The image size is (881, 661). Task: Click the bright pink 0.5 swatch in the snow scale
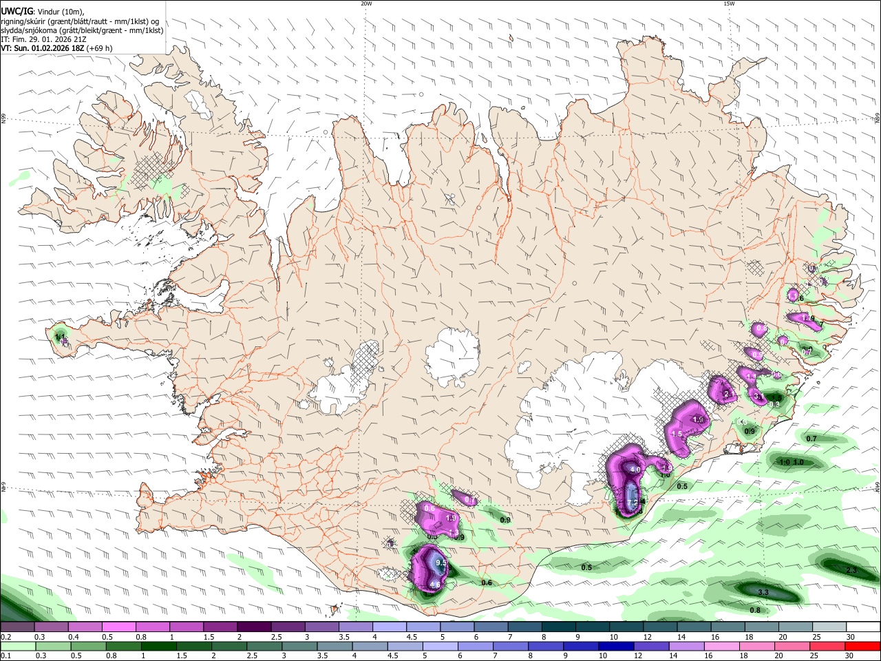[x=118, y=627]
